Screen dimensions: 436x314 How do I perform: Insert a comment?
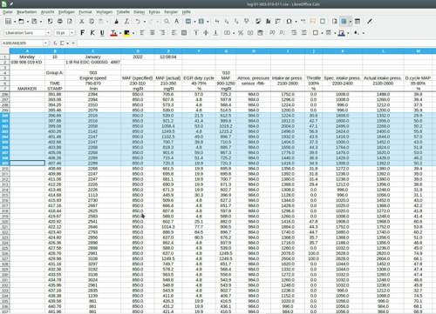313,21
